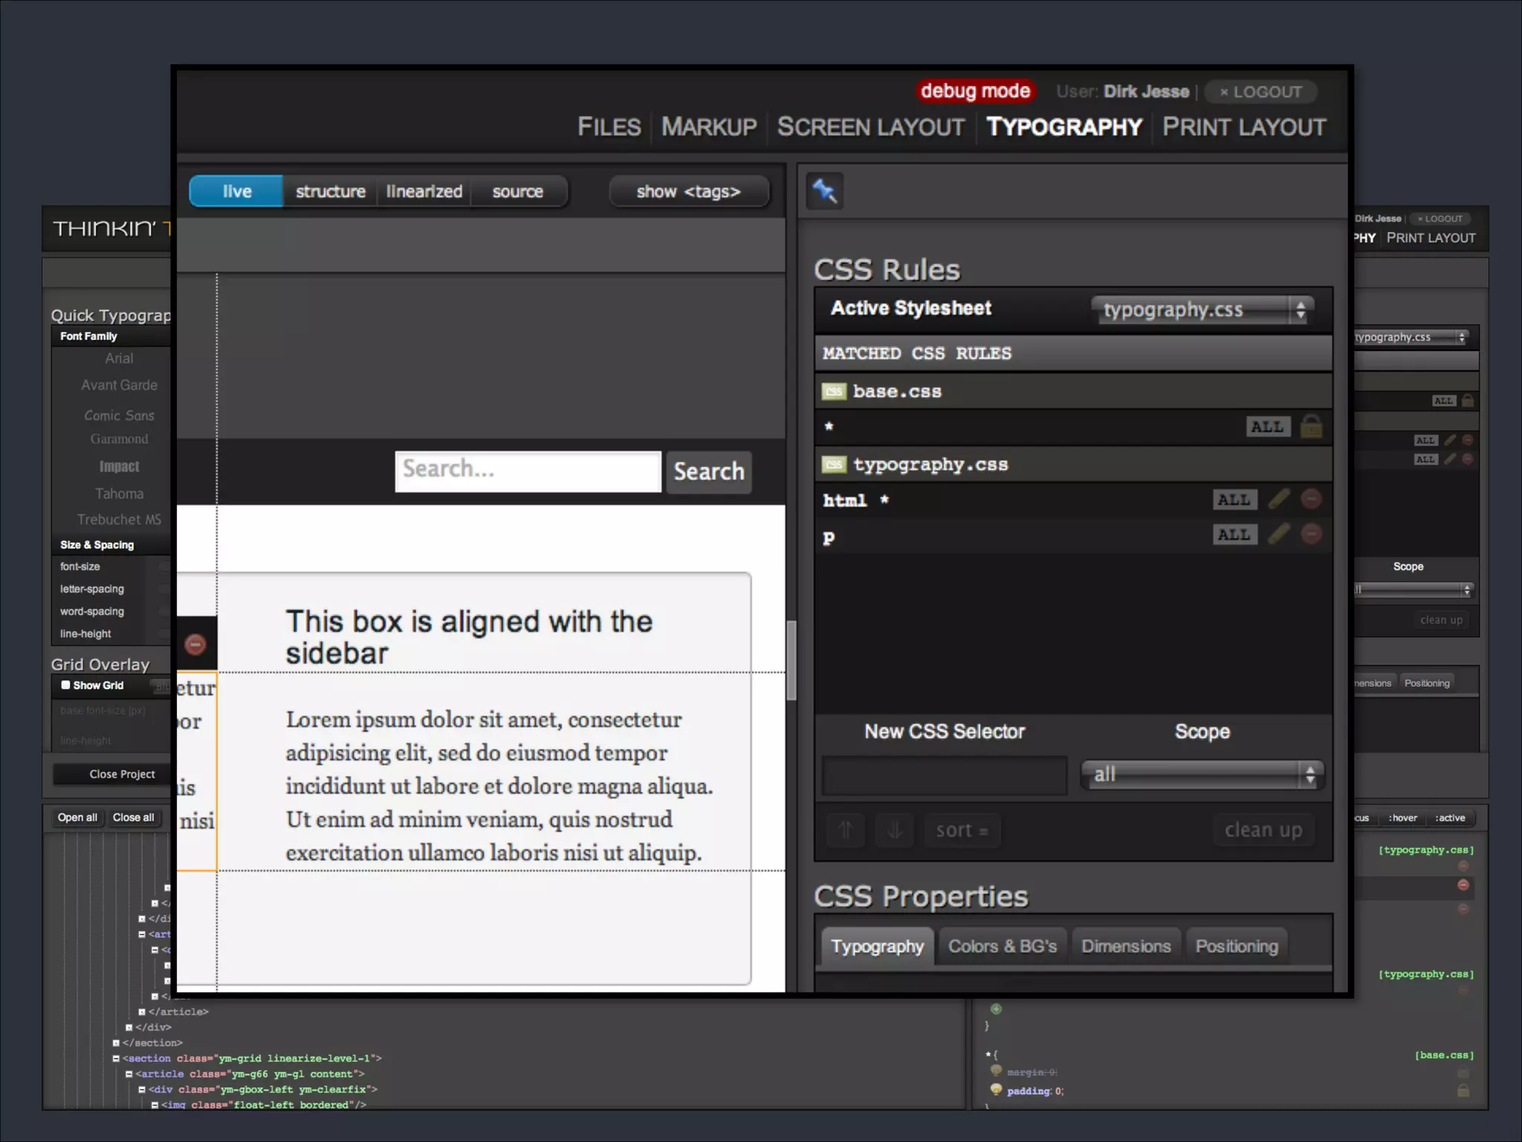Open the Active Stylesheet typography.css dropdown
Screen dimensions: 1522x1142
click(x=1202, y=309)
